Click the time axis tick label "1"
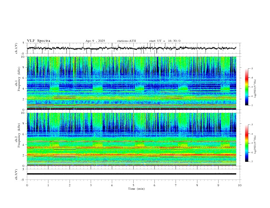This screenshot has width=270, height=208. [48, 185]
